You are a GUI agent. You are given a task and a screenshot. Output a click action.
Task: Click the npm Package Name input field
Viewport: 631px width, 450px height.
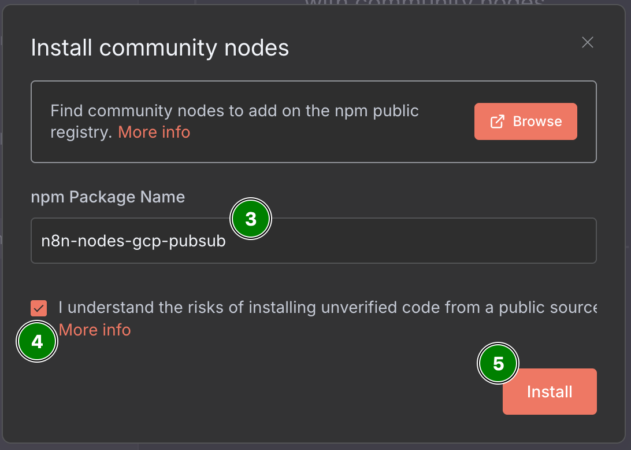click(x=314, y=241)
